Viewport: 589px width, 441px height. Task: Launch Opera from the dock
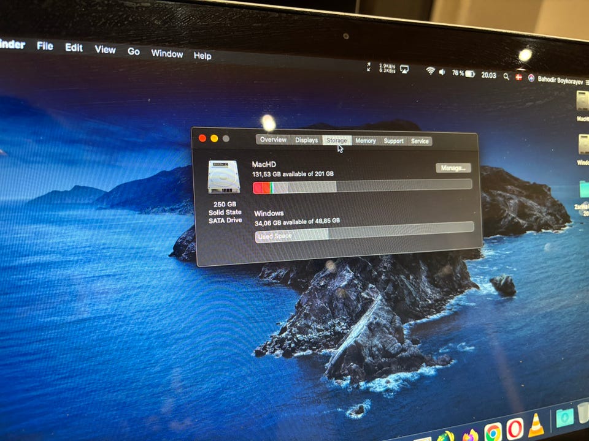[x=514, y=429]
